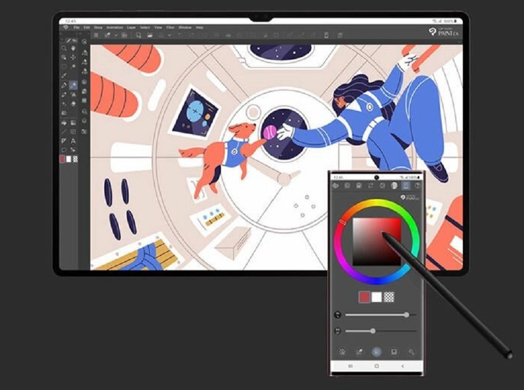Tap the eye icon on phone top bar
Viewport: 524px width, 390px height.
pos(336,186)
